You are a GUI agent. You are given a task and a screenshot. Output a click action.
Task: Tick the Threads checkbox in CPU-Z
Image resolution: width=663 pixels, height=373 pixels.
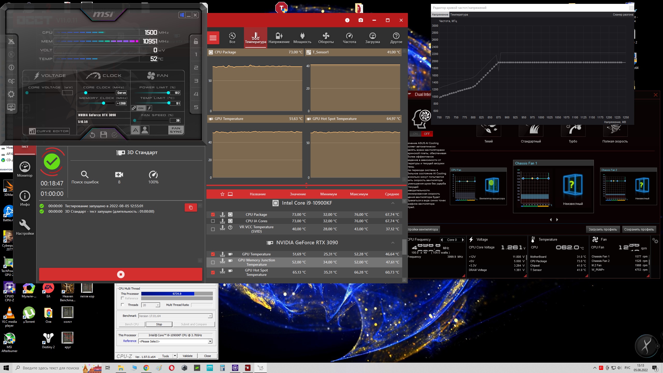[x=122, y=305]
